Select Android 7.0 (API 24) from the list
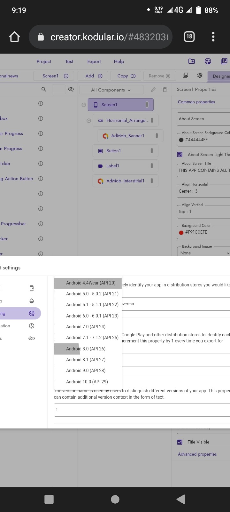 coord(86,327)
